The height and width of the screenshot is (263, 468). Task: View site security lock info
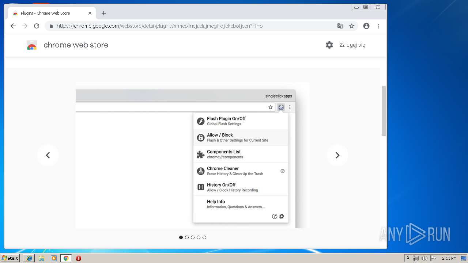pyautogui.click(x=51, y=26)
